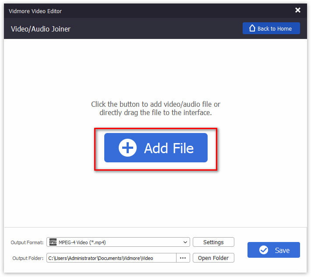
Task: Open the output Settings dialog
Action: [213, 242]
